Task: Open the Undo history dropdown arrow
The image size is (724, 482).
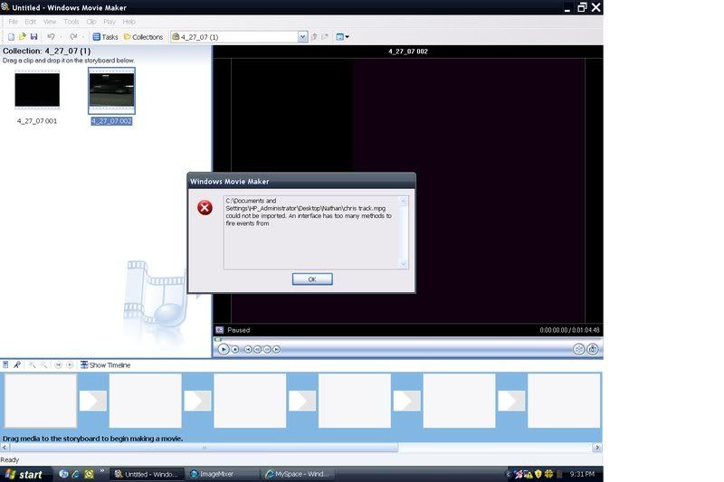Action: 61,37
